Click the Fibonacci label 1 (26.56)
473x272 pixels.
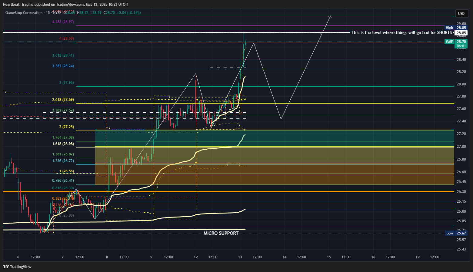pos(67,171)
